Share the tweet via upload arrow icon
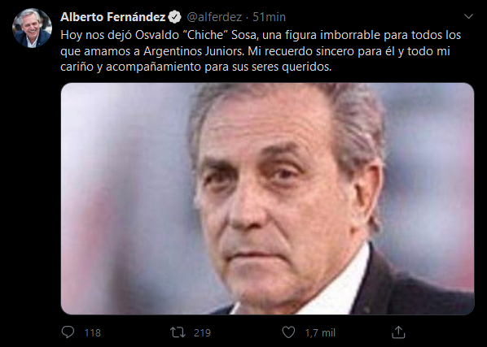Viewport: 487px width, 347px height. tap(398, 332)
